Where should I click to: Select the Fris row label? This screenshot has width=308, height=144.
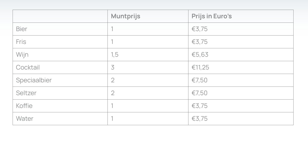pyautogui.click(x=21, y=42)
